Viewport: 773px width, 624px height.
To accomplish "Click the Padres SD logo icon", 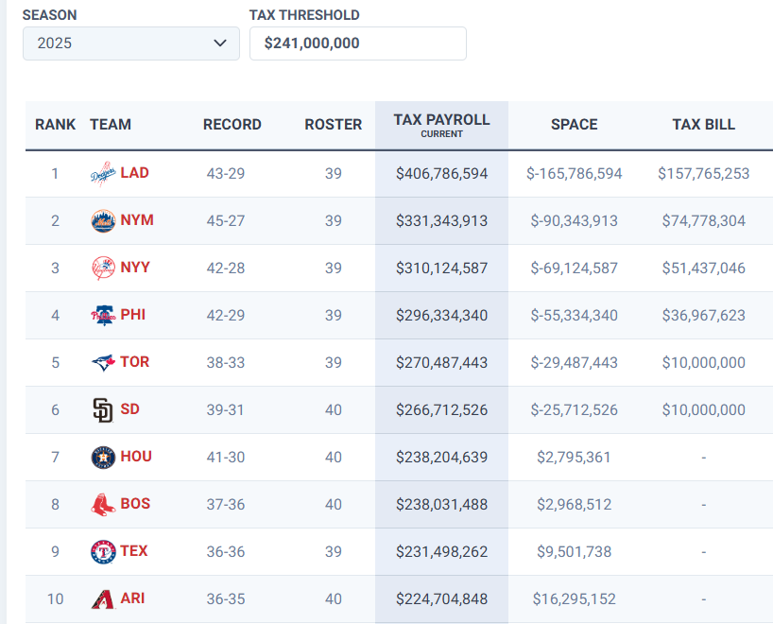I will tap(102, 410).
